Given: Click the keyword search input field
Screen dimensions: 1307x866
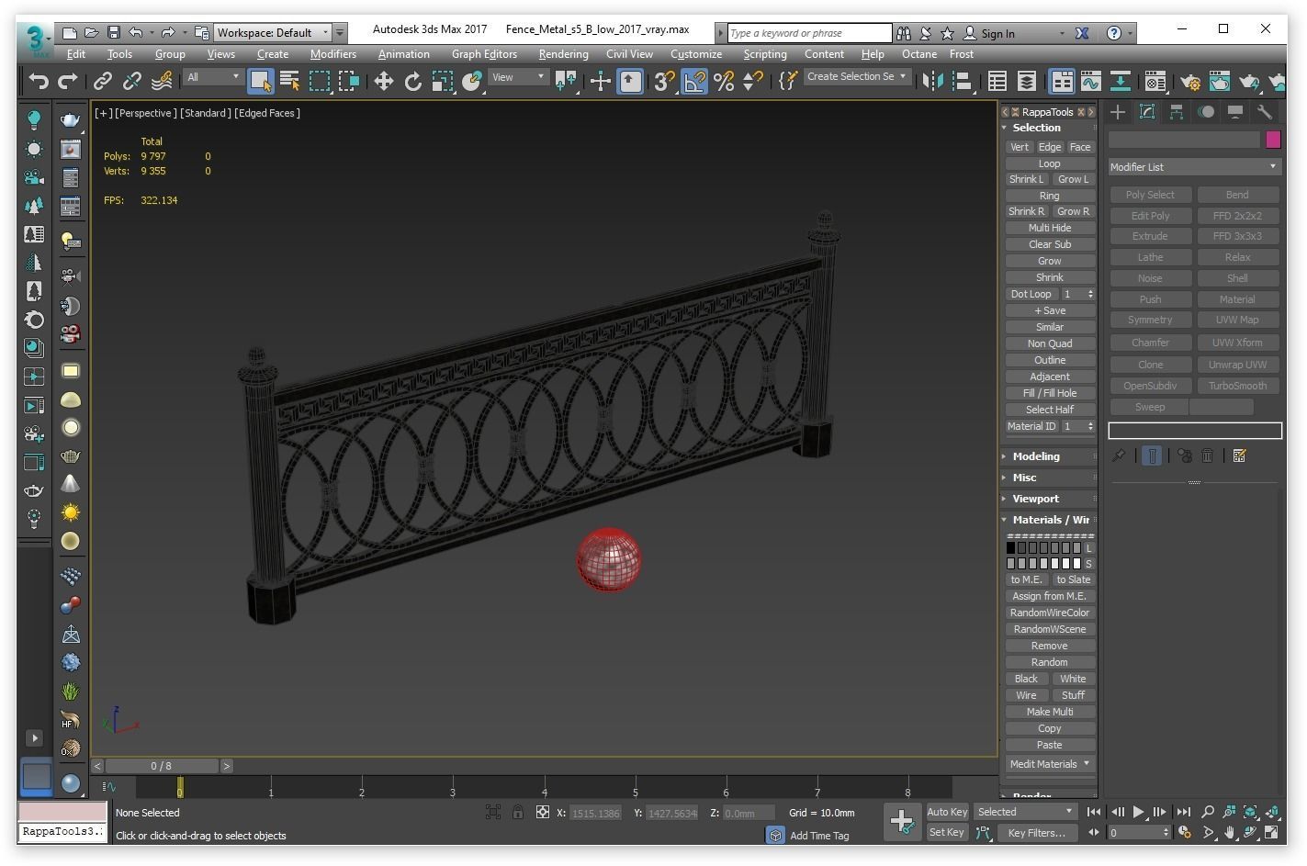Looking at the screenshot, I should pyautogui.click(x=809, y=33).
